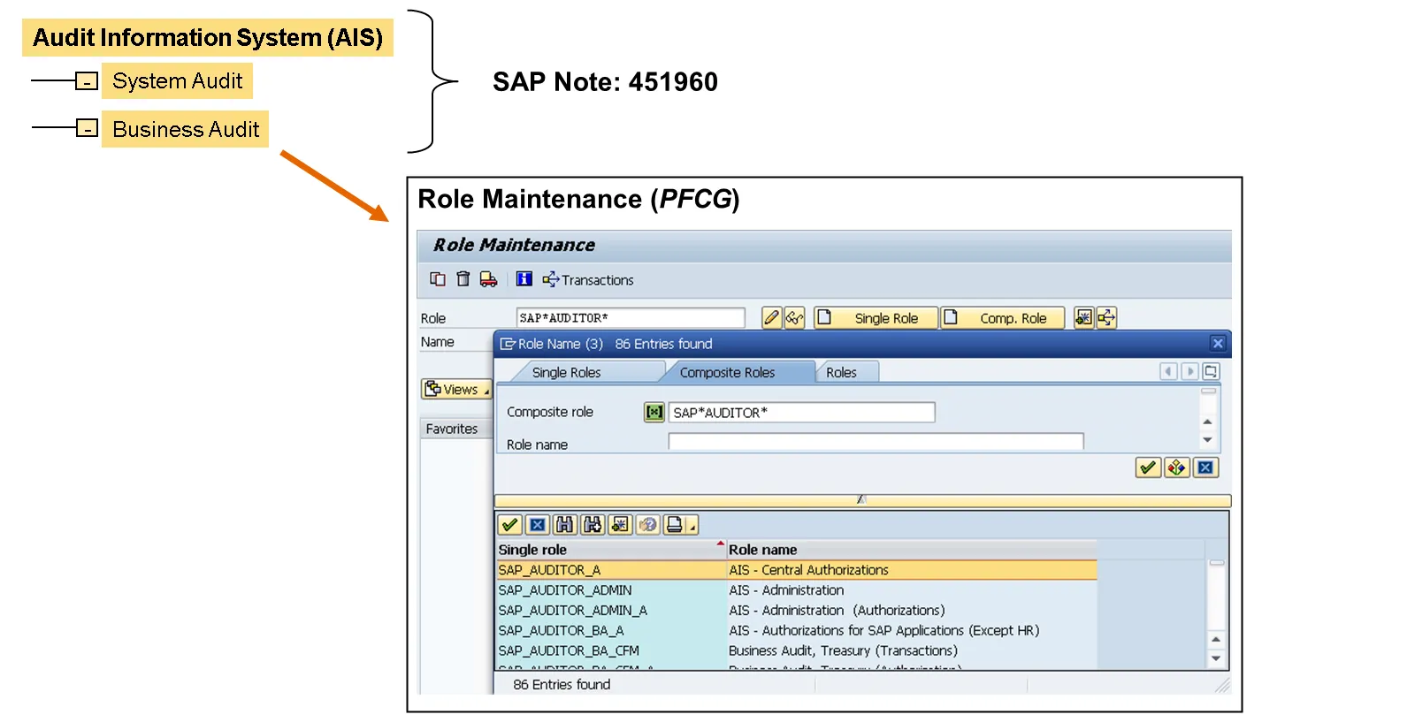Click the new selection icon in results toolbar
1415x722 pixels.
click(620, 525)
